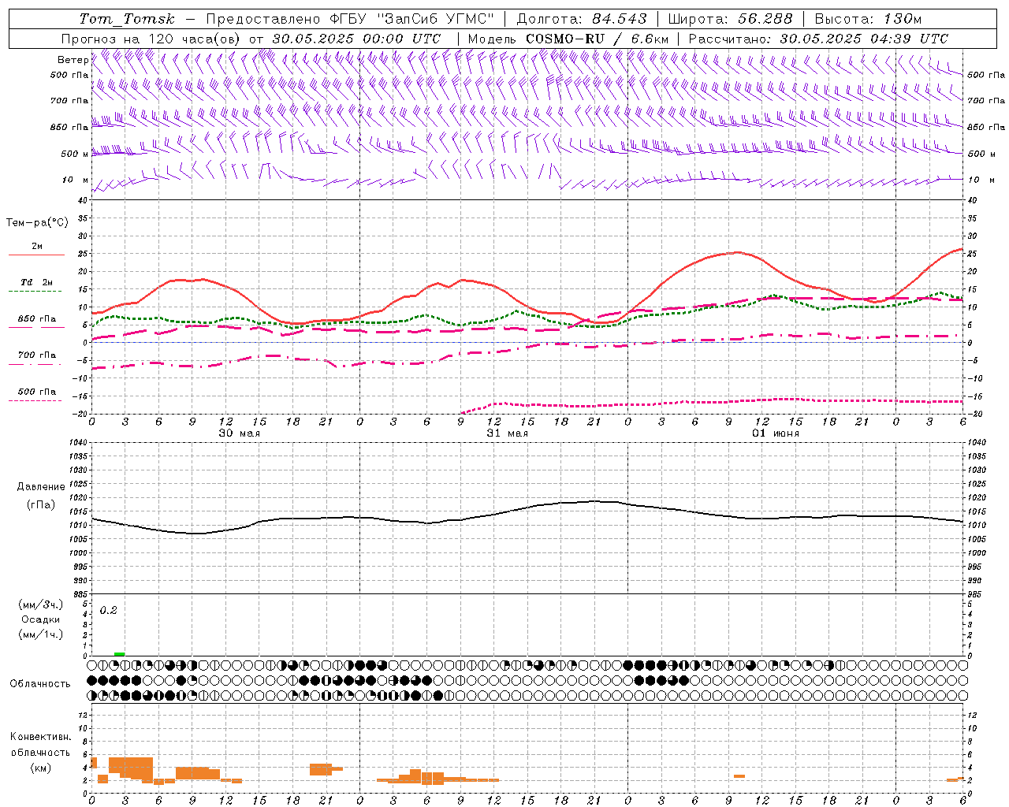Click the date label '01 июня'

point(775,433)
